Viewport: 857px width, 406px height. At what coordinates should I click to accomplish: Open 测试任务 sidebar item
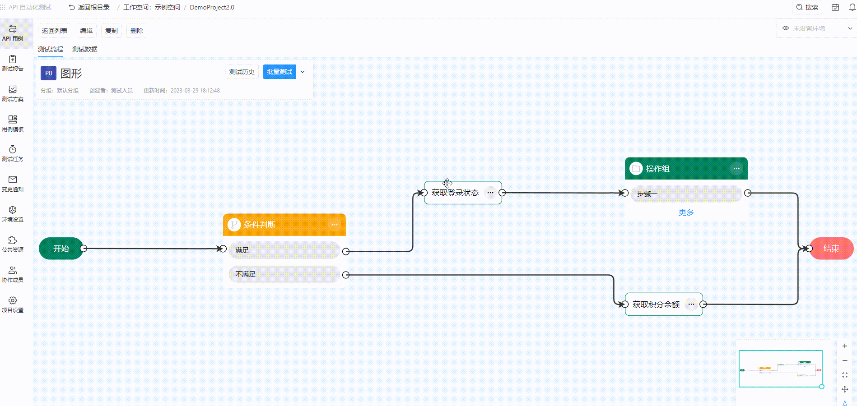click(13, 153)
